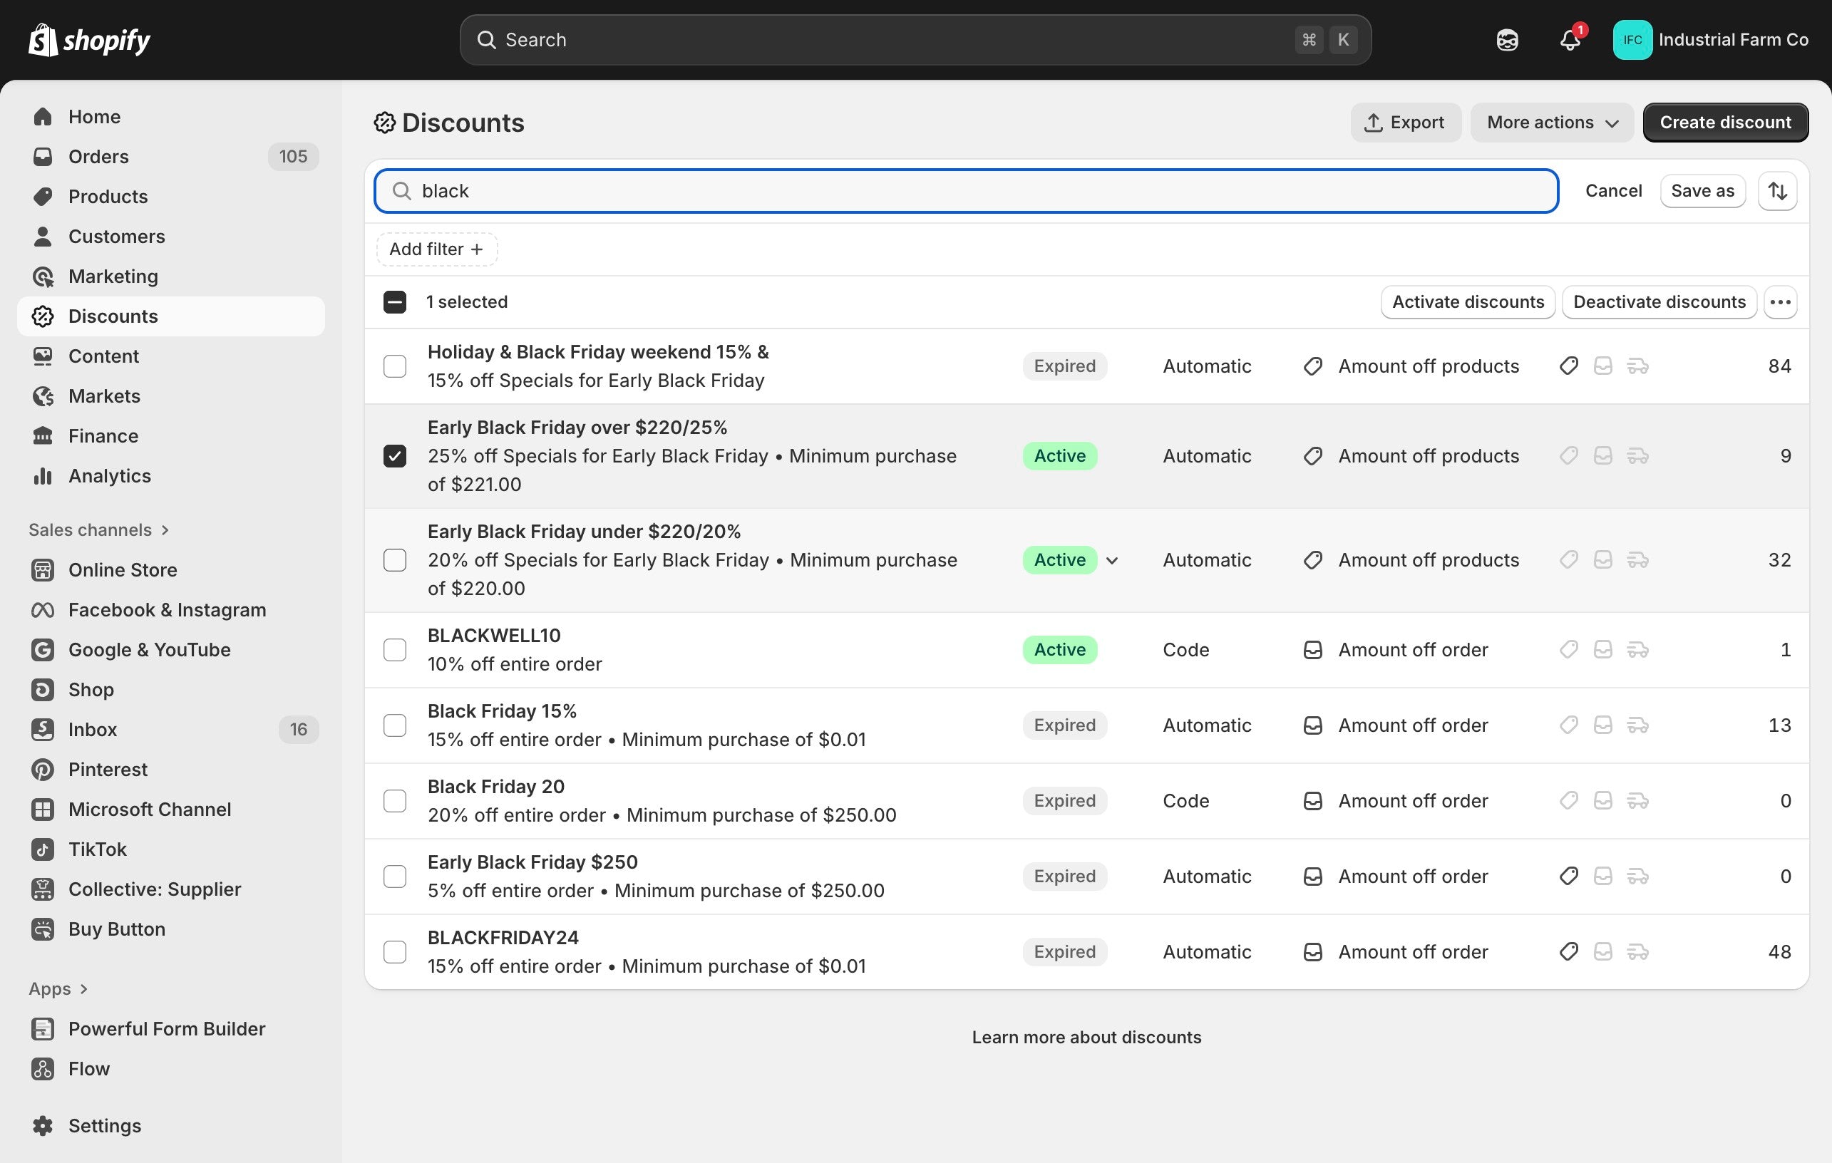
Task: Open Active status dropdown on under $220/20% row
Action: (1111, 561)
